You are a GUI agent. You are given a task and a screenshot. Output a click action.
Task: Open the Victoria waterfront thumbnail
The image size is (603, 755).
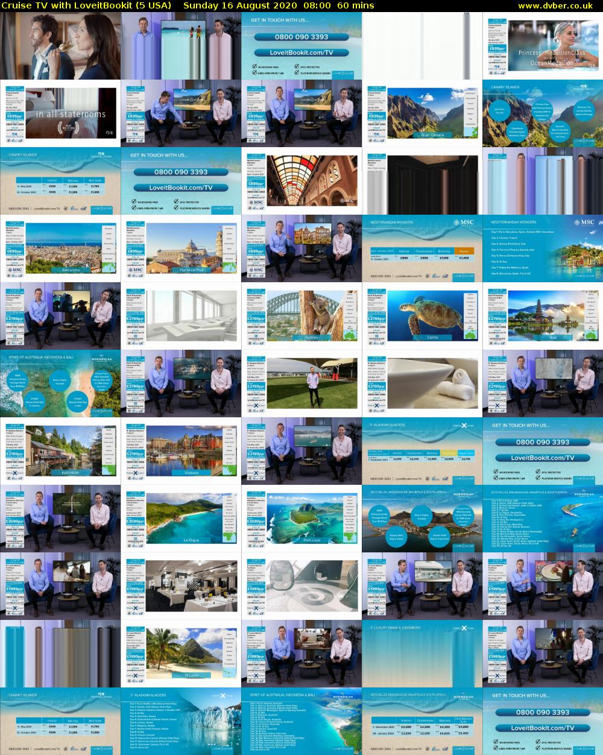(x=181, y=451)
